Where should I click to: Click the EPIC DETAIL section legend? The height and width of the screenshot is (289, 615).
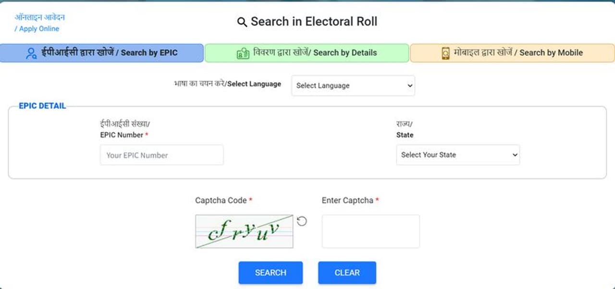point(42,106)
